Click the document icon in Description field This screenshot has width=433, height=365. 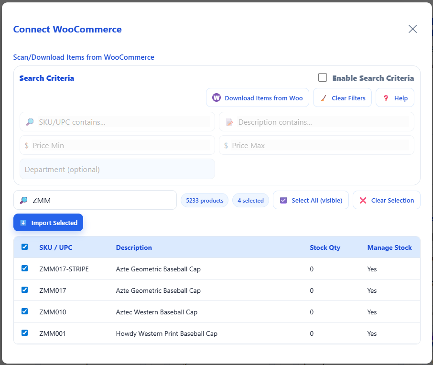coord(229,122)
